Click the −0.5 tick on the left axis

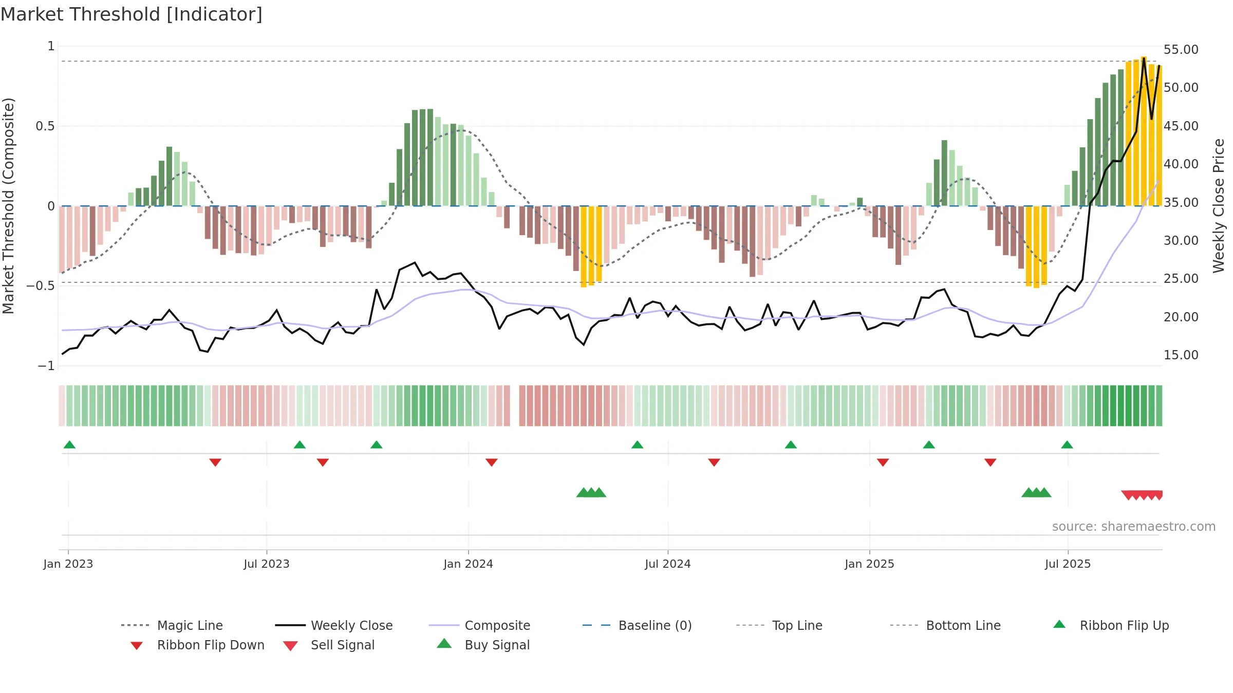[41, 286]
